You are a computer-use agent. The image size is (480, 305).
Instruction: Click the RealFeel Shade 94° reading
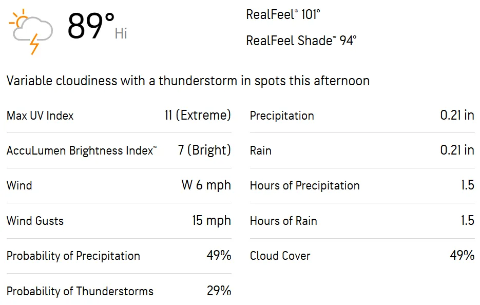click(301, 41)
